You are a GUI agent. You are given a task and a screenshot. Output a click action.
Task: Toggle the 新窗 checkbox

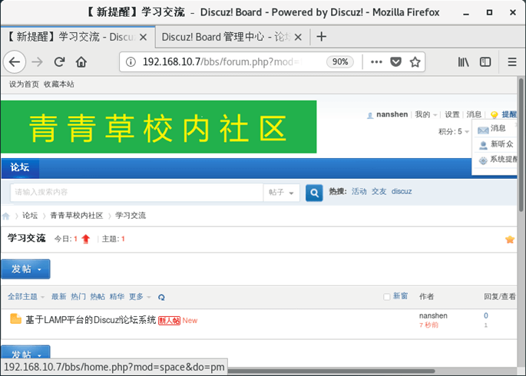pos(387,296)
